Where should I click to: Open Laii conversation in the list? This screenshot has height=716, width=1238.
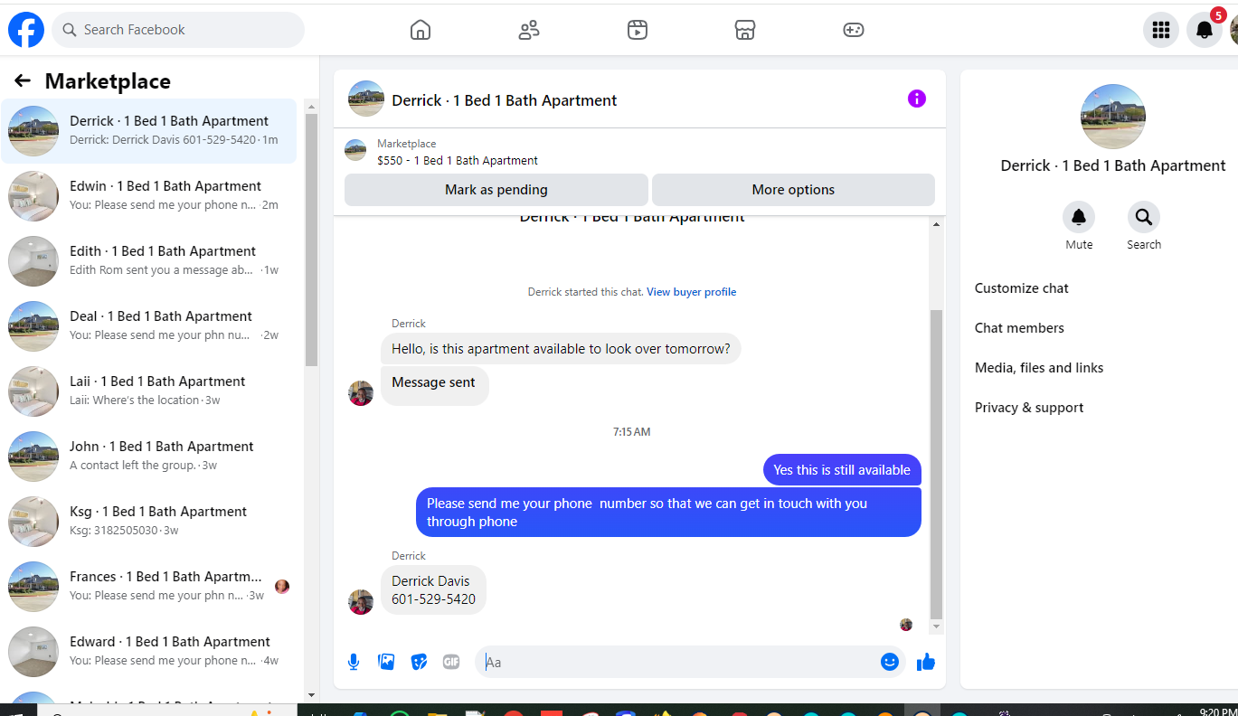pos(149,391)
